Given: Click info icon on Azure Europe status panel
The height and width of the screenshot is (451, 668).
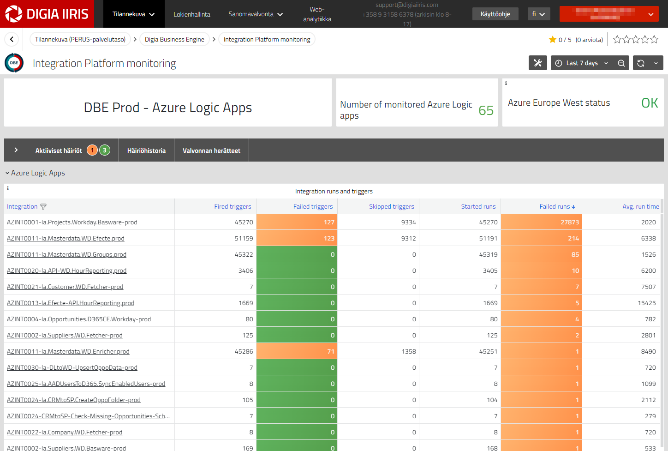Looking at the screenshot, I should [506, 83].
